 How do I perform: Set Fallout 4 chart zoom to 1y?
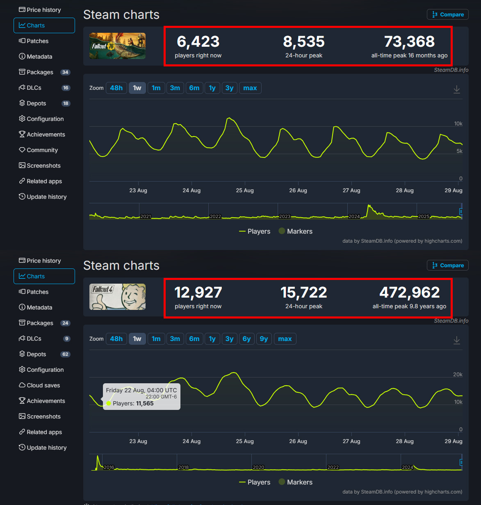pos(212,339)
